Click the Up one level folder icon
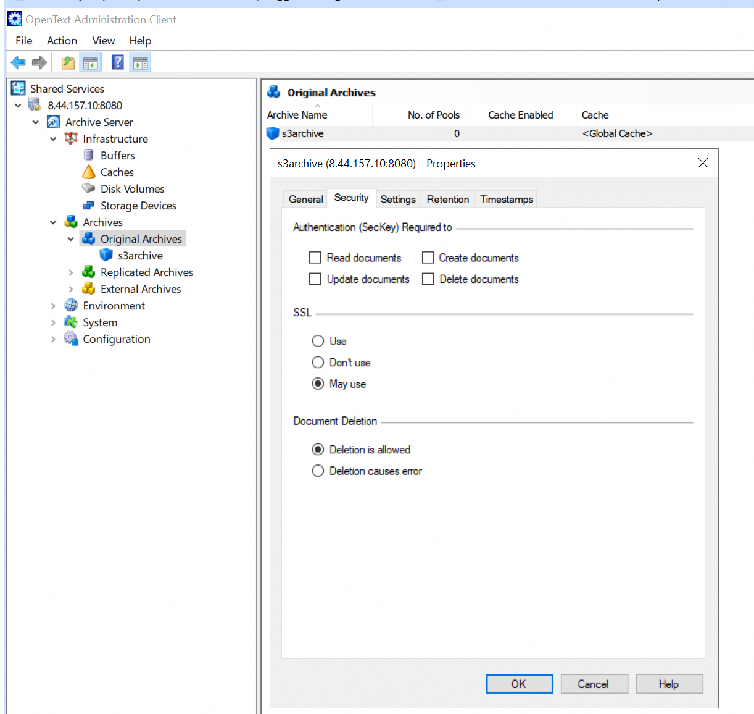This screenshot has height=714, width=754. coord(68,62)
